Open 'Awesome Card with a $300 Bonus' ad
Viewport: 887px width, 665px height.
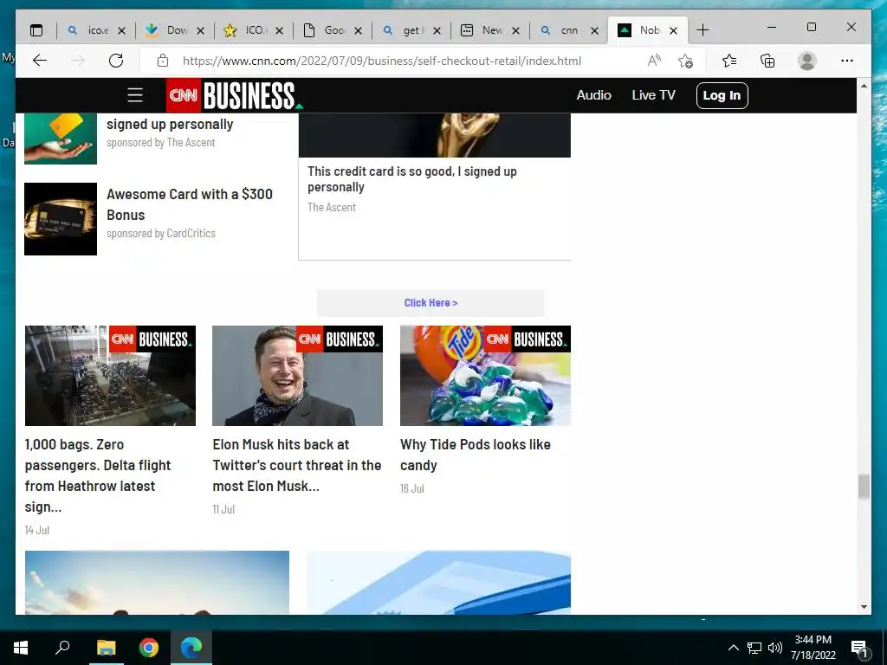click(190, 204)
